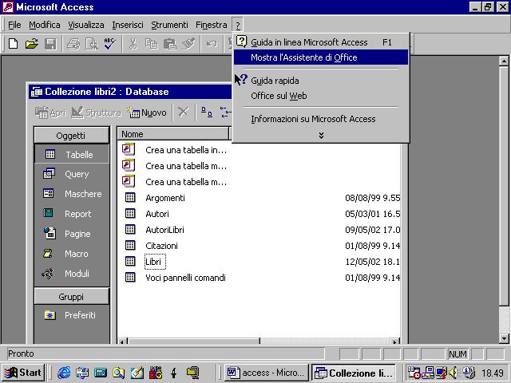Open the Inserisci menu
511x383 pixels.
128,25
